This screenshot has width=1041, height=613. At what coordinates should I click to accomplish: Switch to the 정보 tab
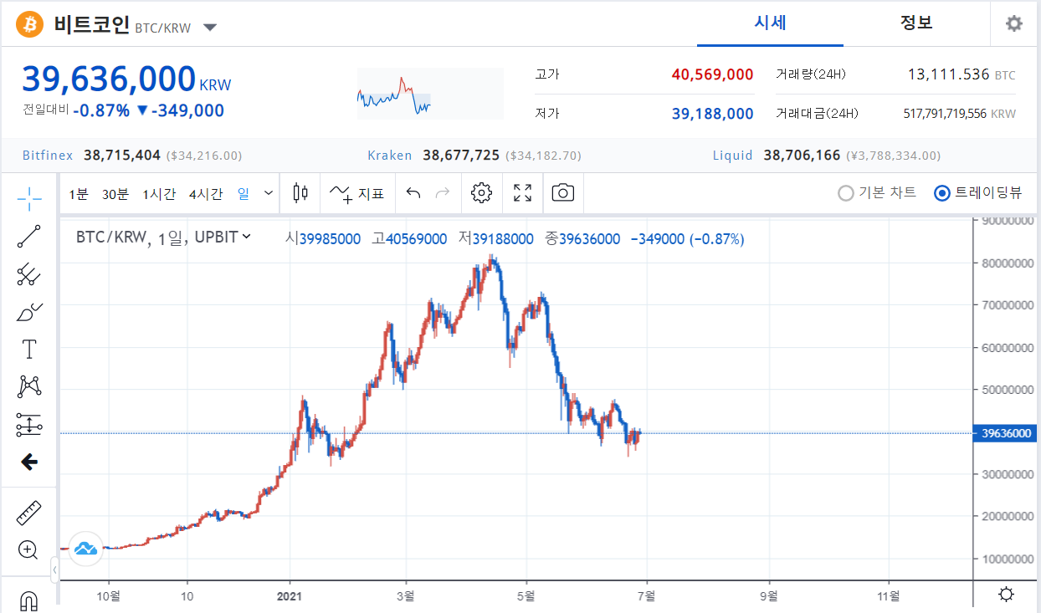pos(916,23)
